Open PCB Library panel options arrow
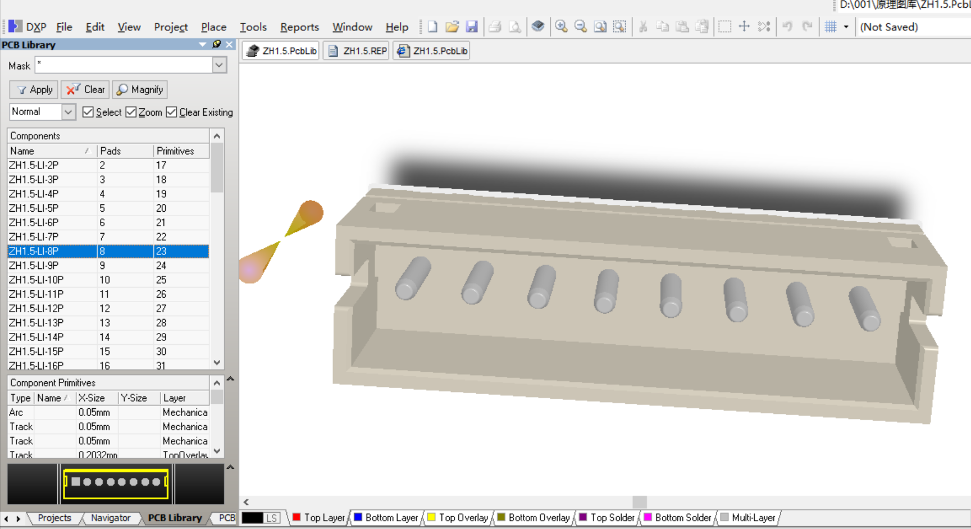 (203, 44)
